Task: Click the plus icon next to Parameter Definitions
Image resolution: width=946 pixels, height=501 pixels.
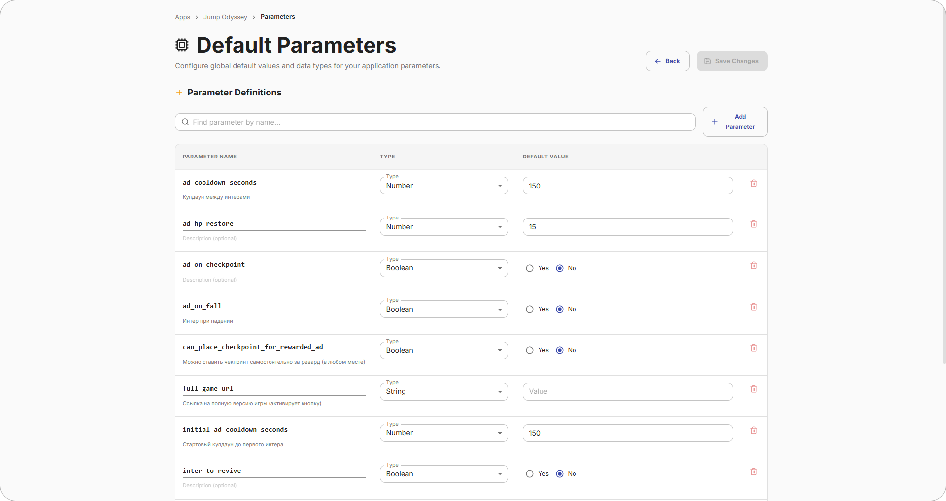Action: pos(179,93)
